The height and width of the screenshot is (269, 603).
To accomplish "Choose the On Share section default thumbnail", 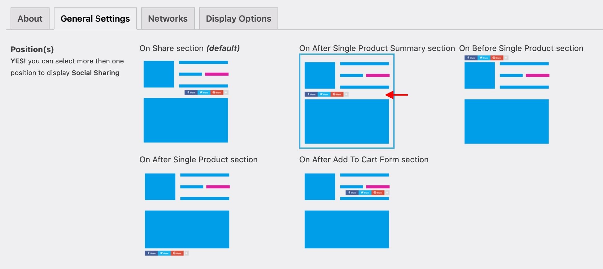I will [x=186, y=101].
